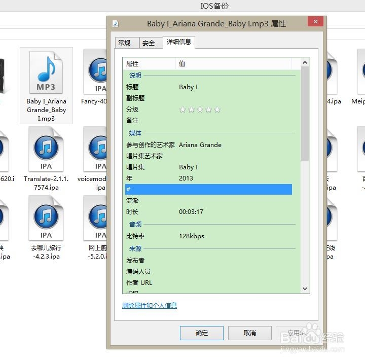Close the properties dialog

pos(316,22)
